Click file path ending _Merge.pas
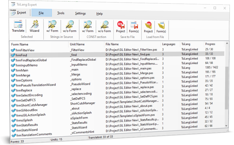 (x=129, y=73)
